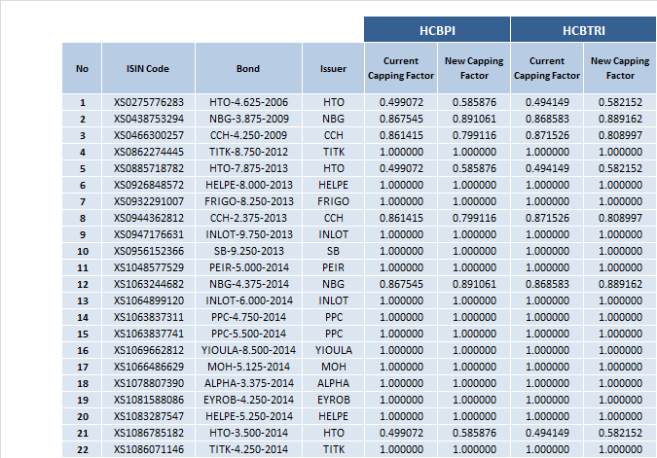Select HCBPI 'Current Capping Factor' header
The width and height of the screenshot is (657, 458).
point(399,68)
